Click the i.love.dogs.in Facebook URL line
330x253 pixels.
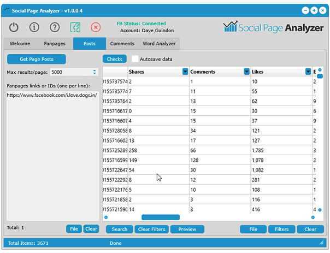tap(52, 95)
